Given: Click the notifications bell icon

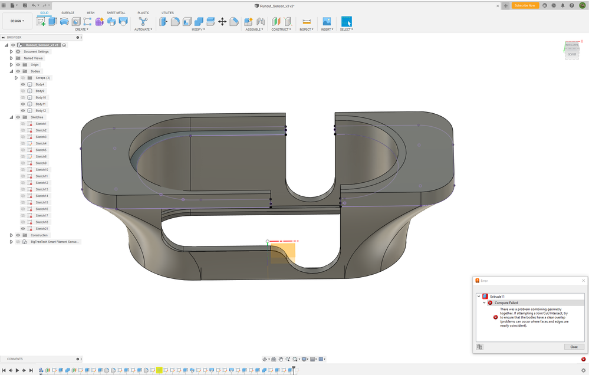Looking at the screenshot, I should (x=562, y=6).
